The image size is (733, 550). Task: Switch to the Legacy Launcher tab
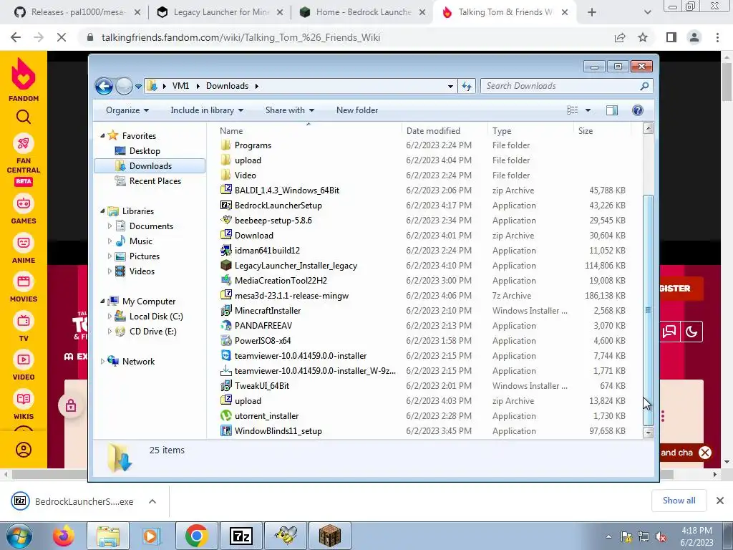(220, 13)
